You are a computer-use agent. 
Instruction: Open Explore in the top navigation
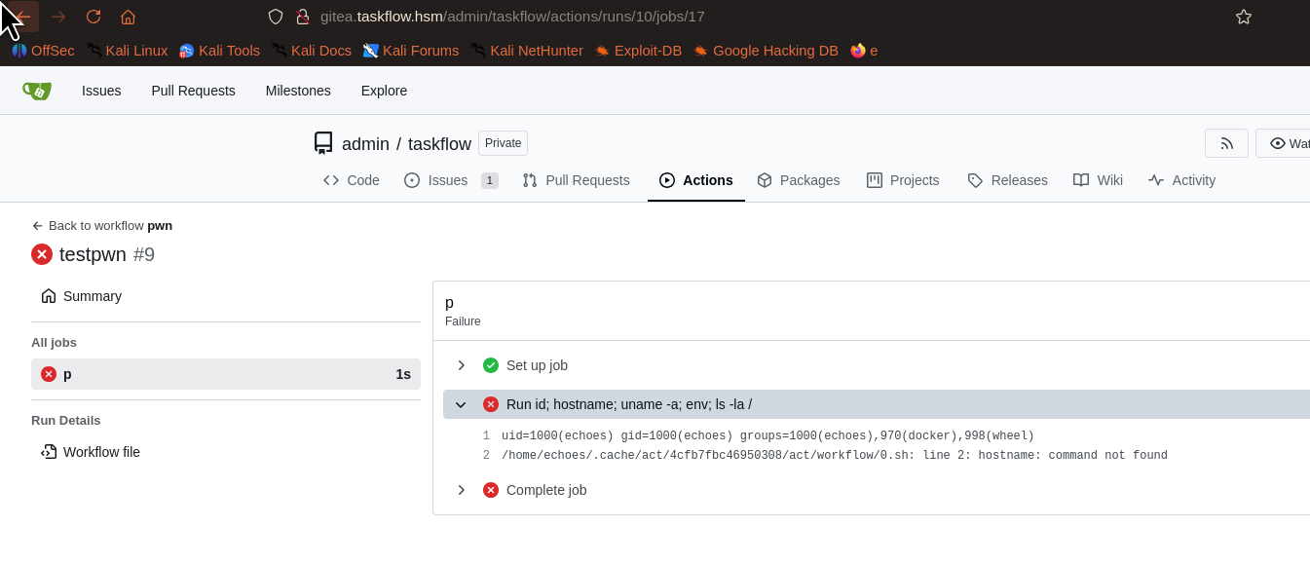pyautogui.click(x=384, y=91)
